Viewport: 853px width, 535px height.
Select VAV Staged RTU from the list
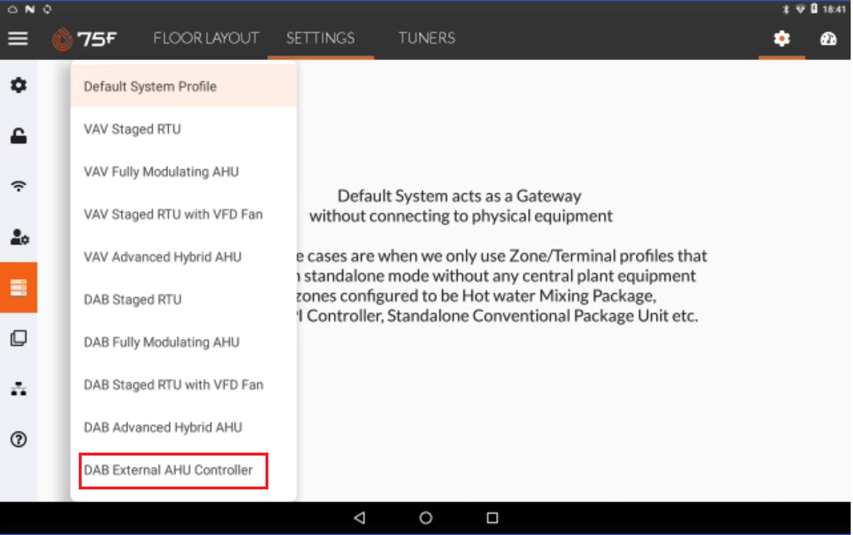tap(132, 129)
